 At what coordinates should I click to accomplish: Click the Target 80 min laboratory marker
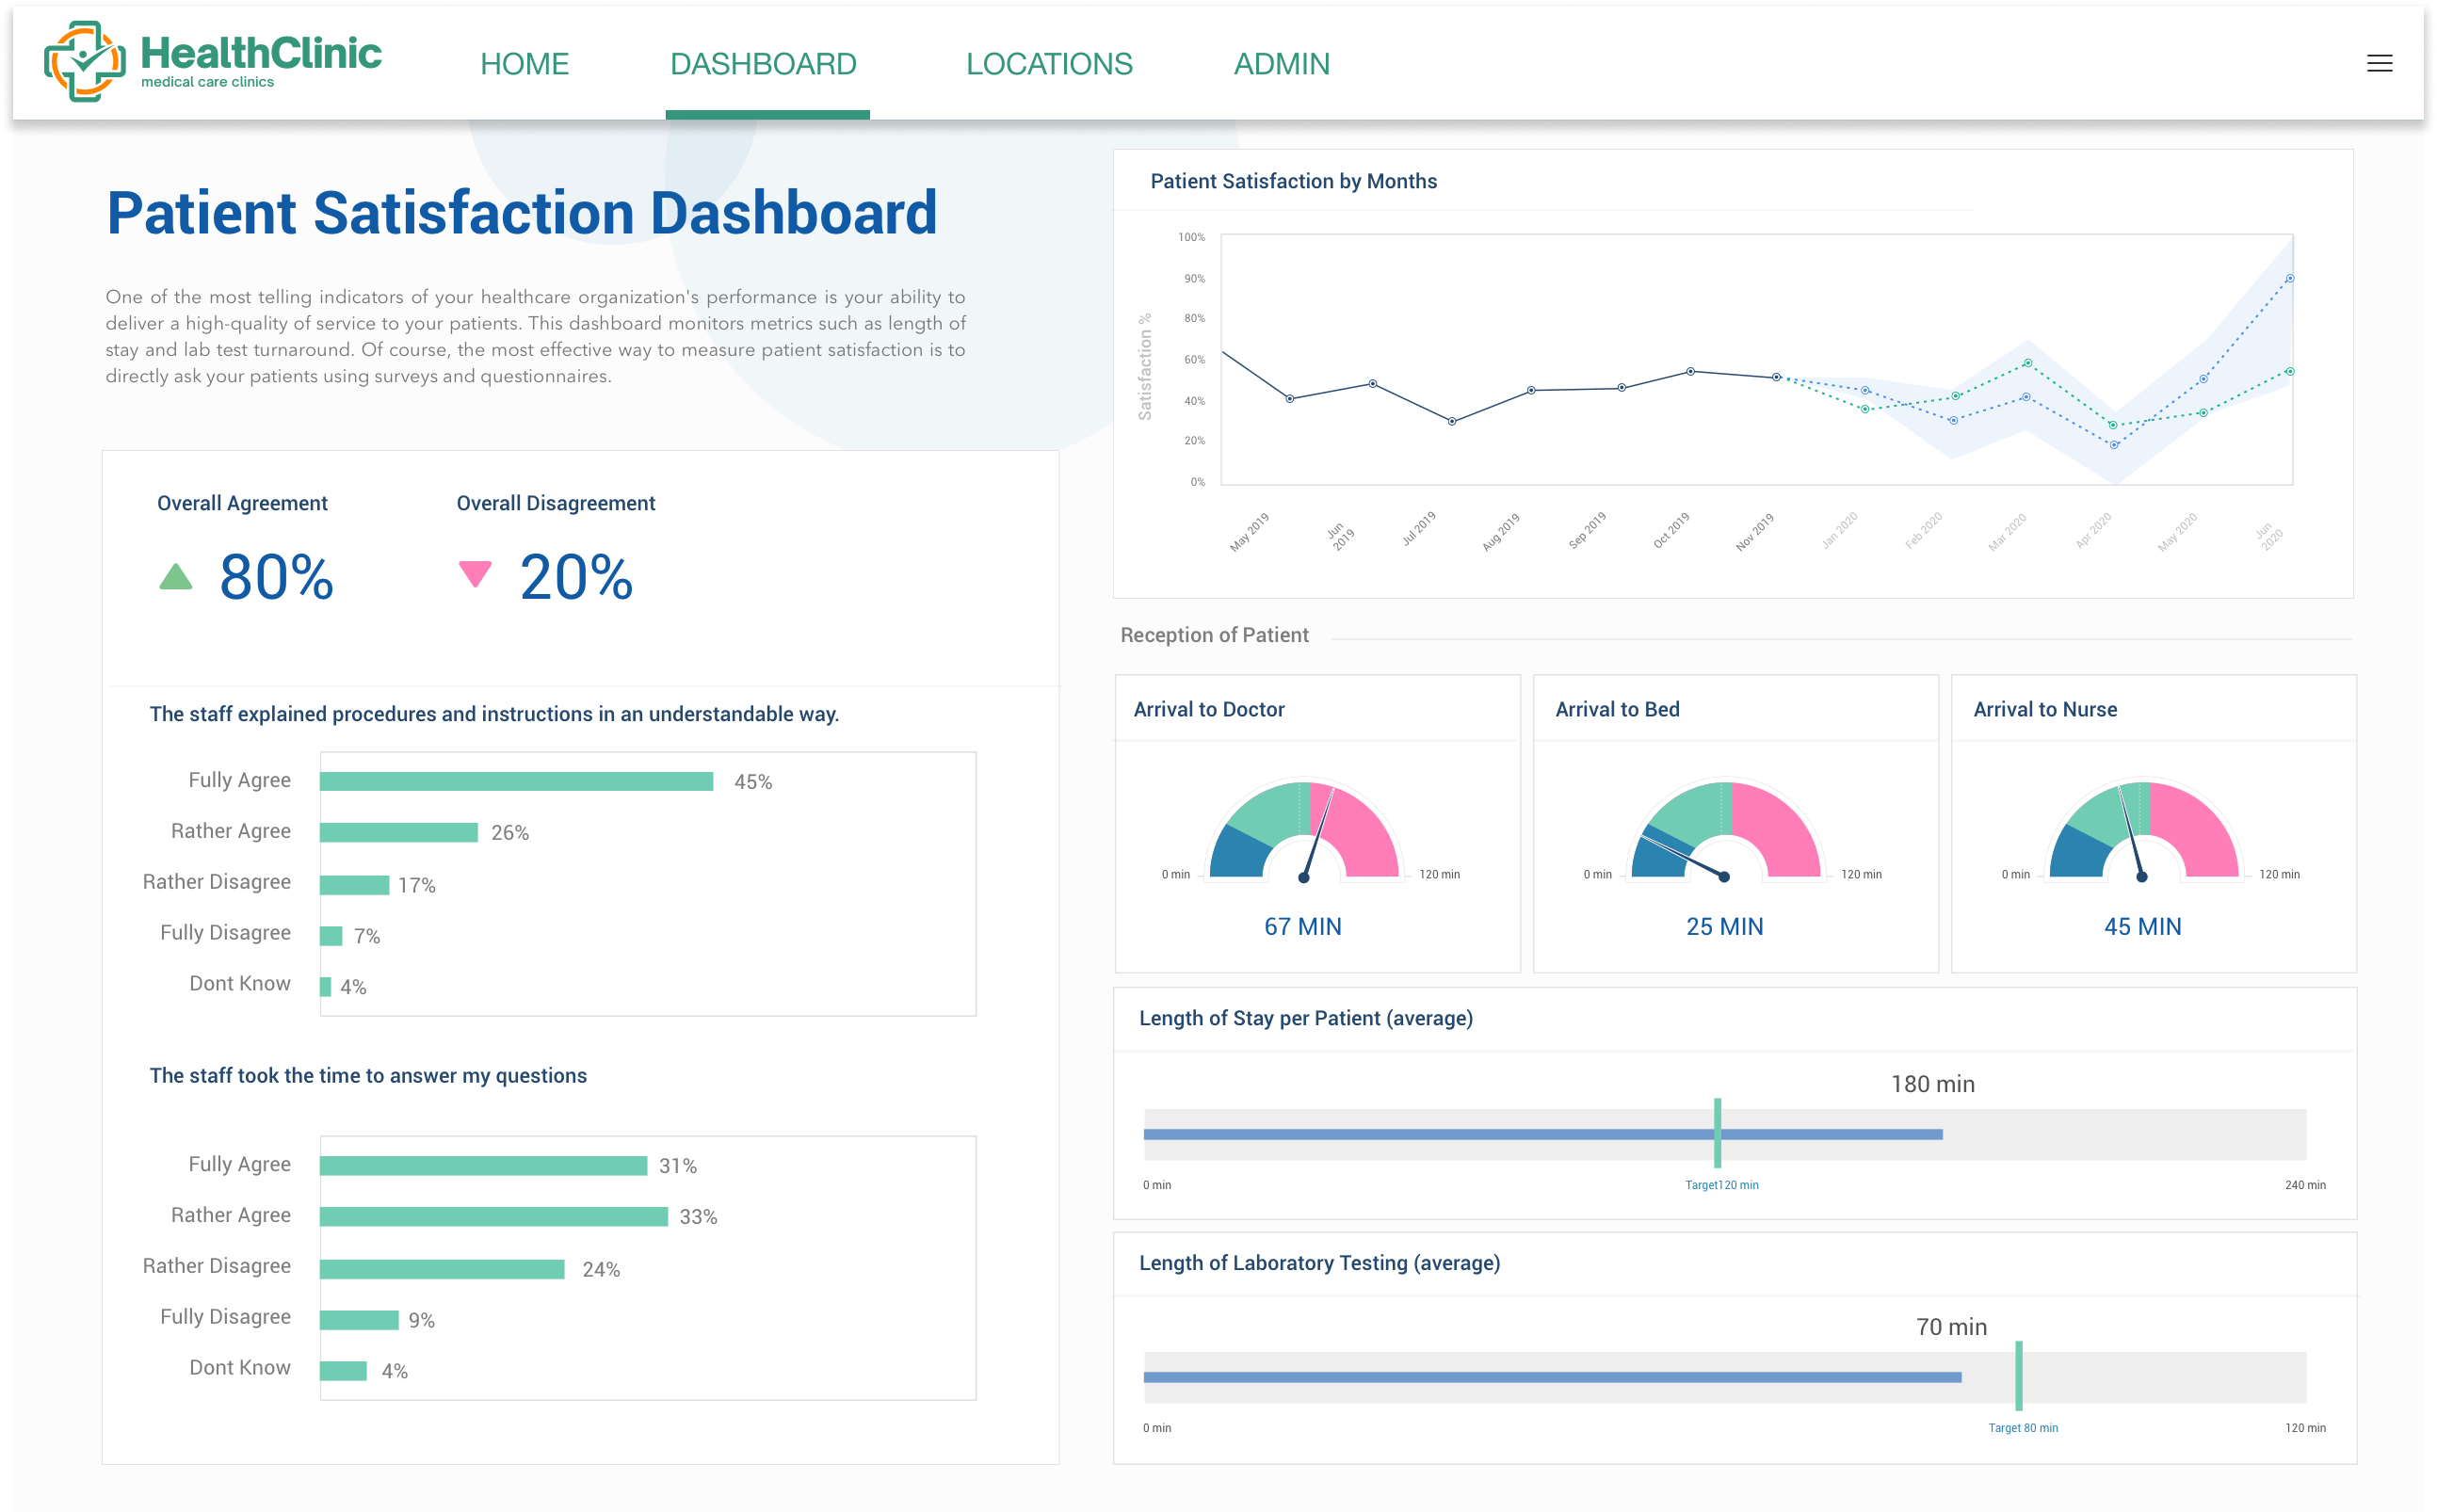[x=2018, y=1377]
